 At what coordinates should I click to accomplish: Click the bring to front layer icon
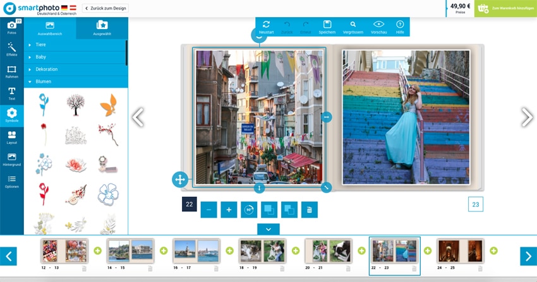coord(269,209)
